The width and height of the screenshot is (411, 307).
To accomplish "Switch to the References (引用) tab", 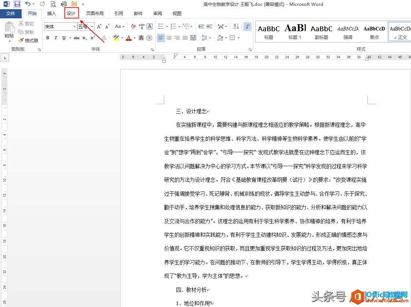I will (119, 13).
